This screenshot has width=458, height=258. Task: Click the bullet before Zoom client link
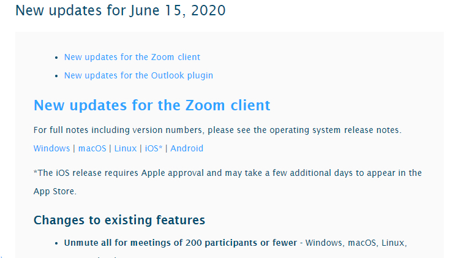pyautogui.click(x=56, y=58)
